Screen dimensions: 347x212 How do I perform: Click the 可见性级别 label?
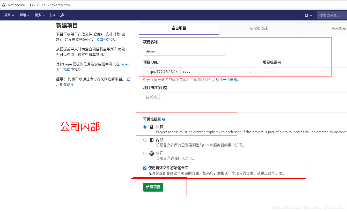pos(152,119)
